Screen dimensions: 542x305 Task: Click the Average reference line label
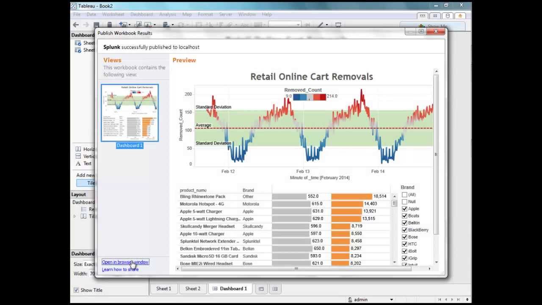coord(203,125)
